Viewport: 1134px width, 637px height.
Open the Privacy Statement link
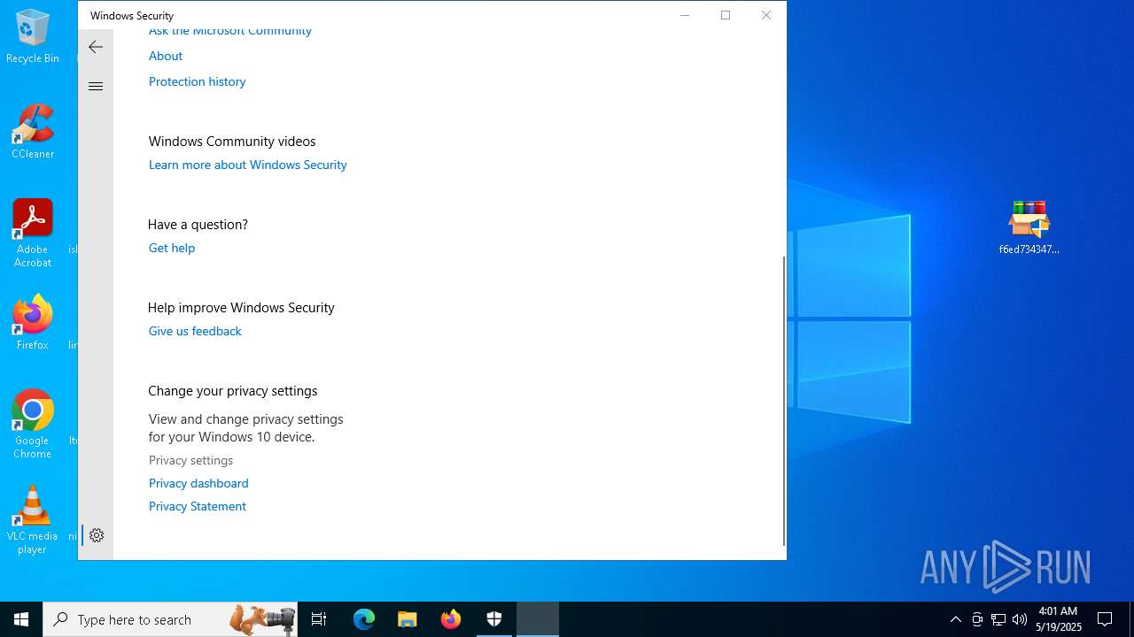(x=198, y=506)
